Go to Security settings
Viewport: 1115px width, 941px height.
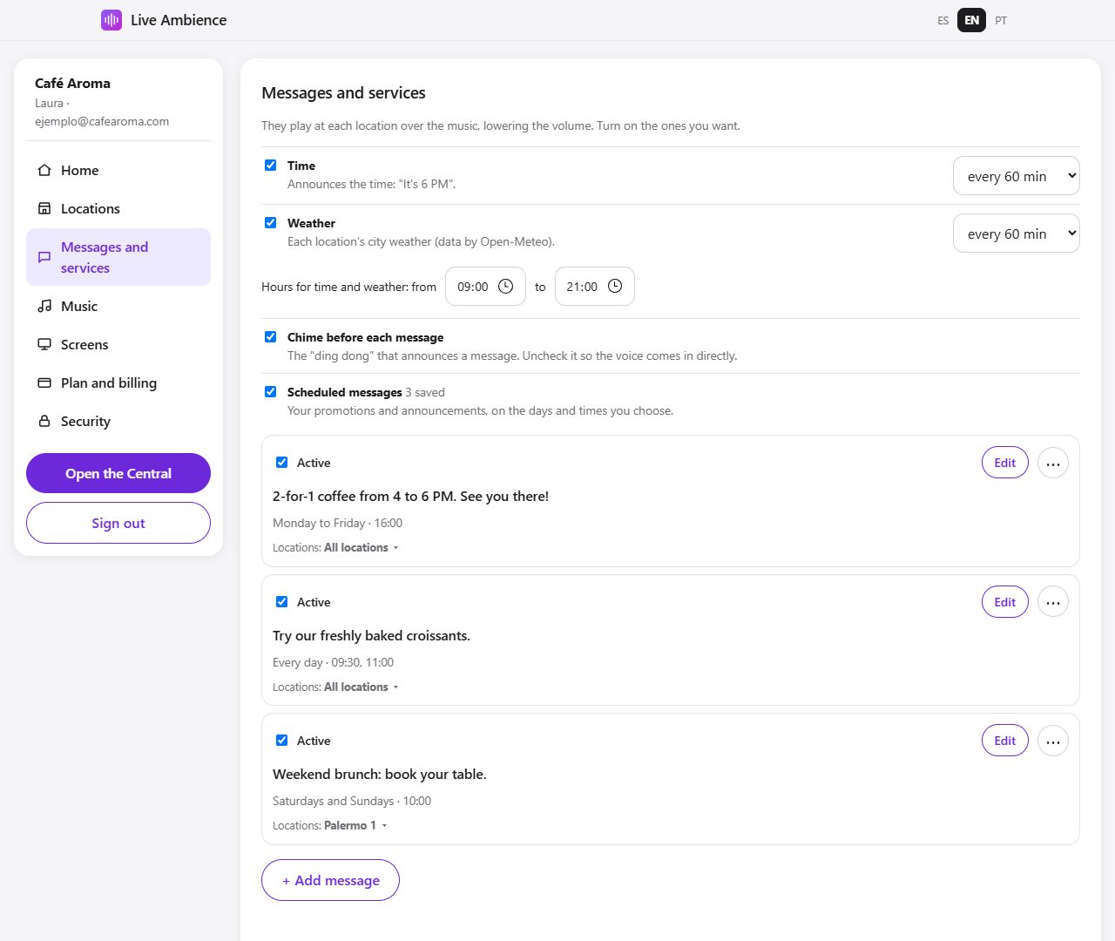118,421
